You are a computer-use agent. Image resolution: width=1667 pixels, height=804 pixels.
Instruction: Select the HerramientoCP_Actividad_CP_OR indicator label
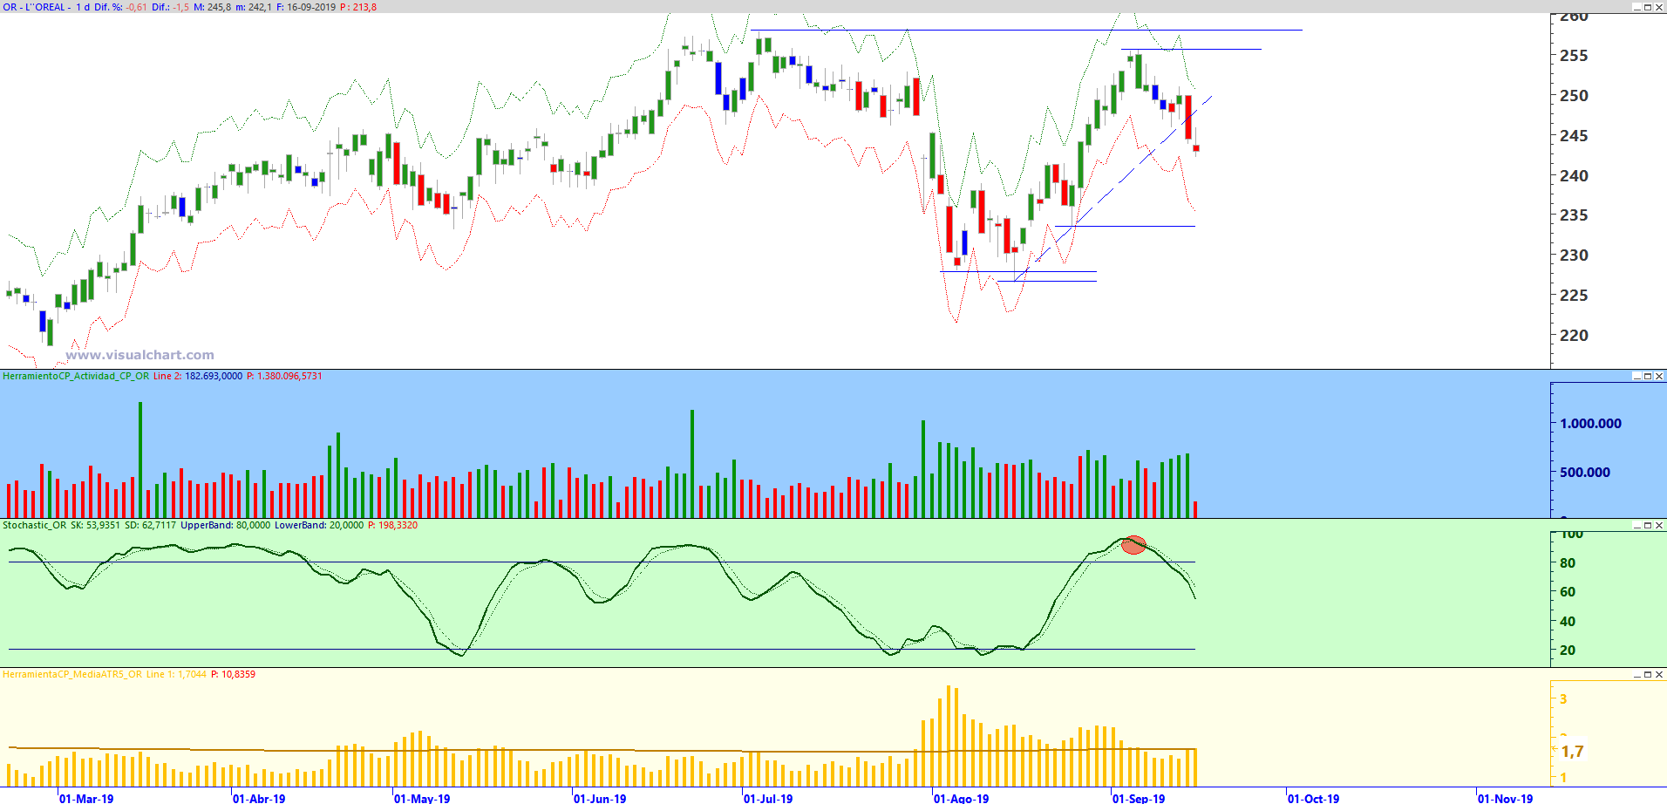(x=76, y=376)
